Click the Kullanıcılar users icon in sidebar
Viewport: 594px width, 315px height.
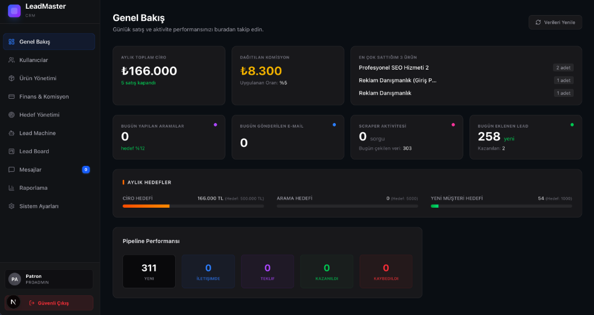click(x=12, y=60)
